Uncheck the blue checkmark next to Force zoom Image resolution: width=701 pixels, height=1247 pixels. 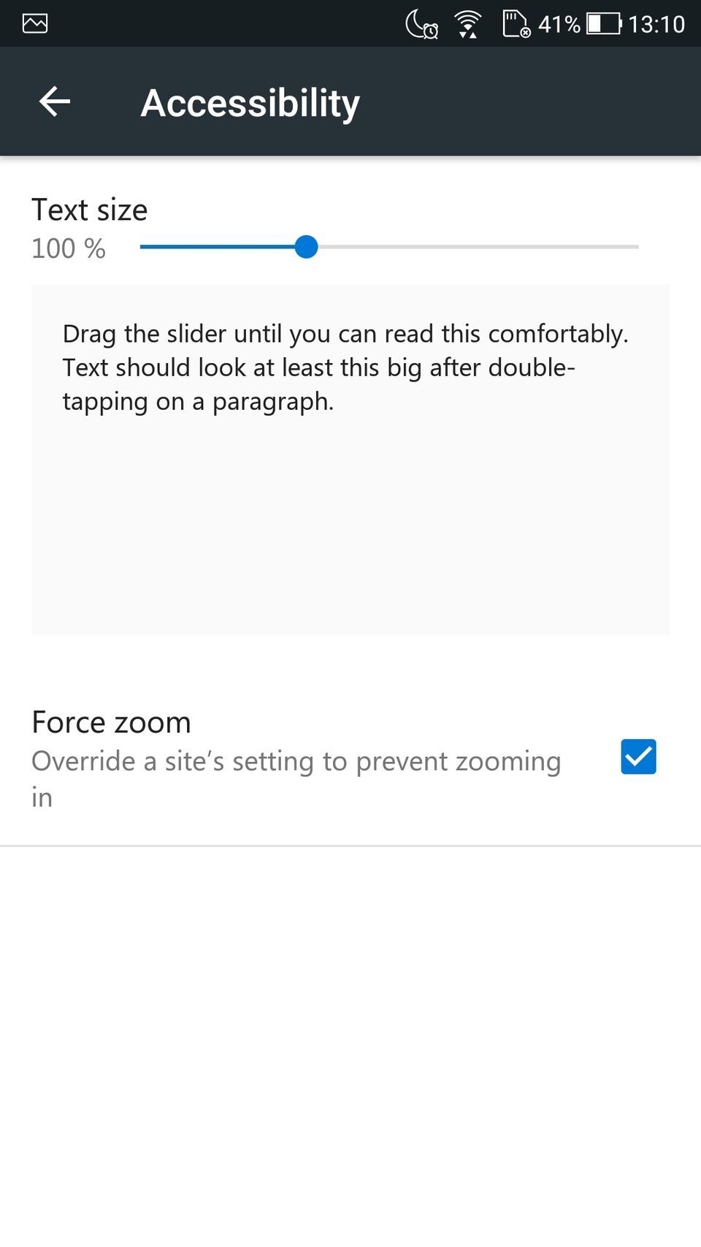click(637, 757)
